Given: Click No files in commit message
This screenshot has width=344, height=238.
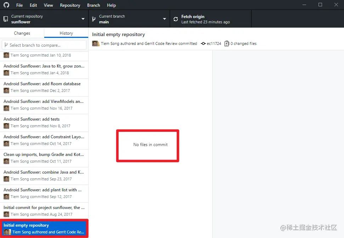Looking at the screenshot, I should (x=150, y=145).
